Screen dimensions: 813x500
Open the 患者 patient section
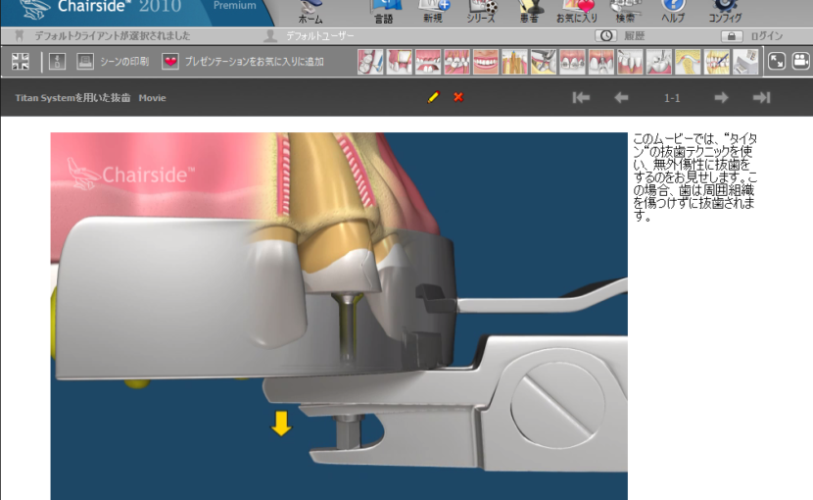pos(529,12)
